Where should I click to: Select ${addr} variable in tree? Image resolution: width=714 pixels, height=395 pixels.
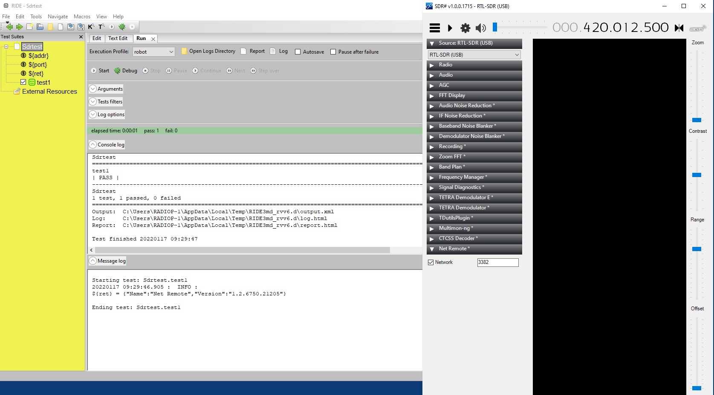(38, 56)
